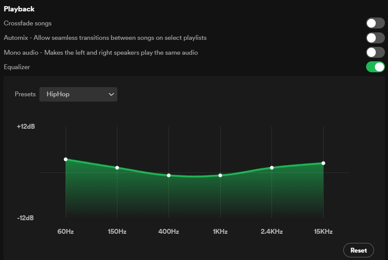Click the 400Hz frequency label

[169, 232]
